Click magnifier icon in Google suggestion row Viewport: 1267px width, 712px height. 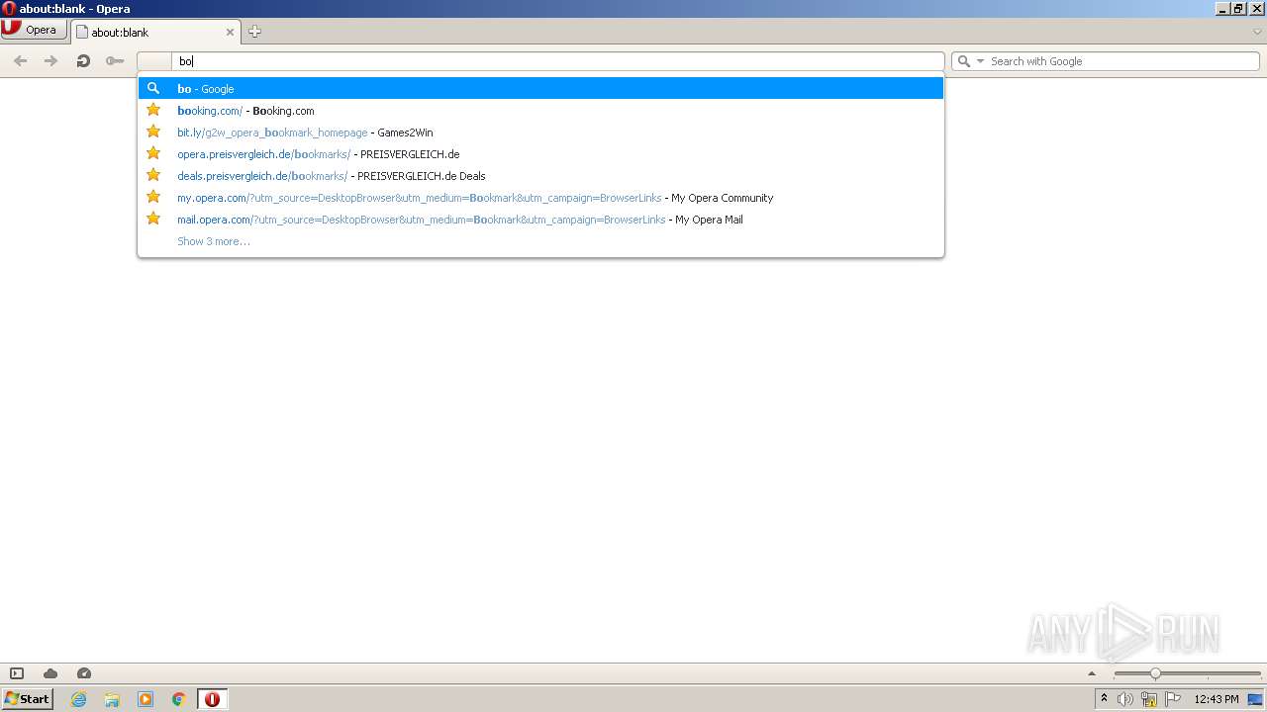coord(153,88)
